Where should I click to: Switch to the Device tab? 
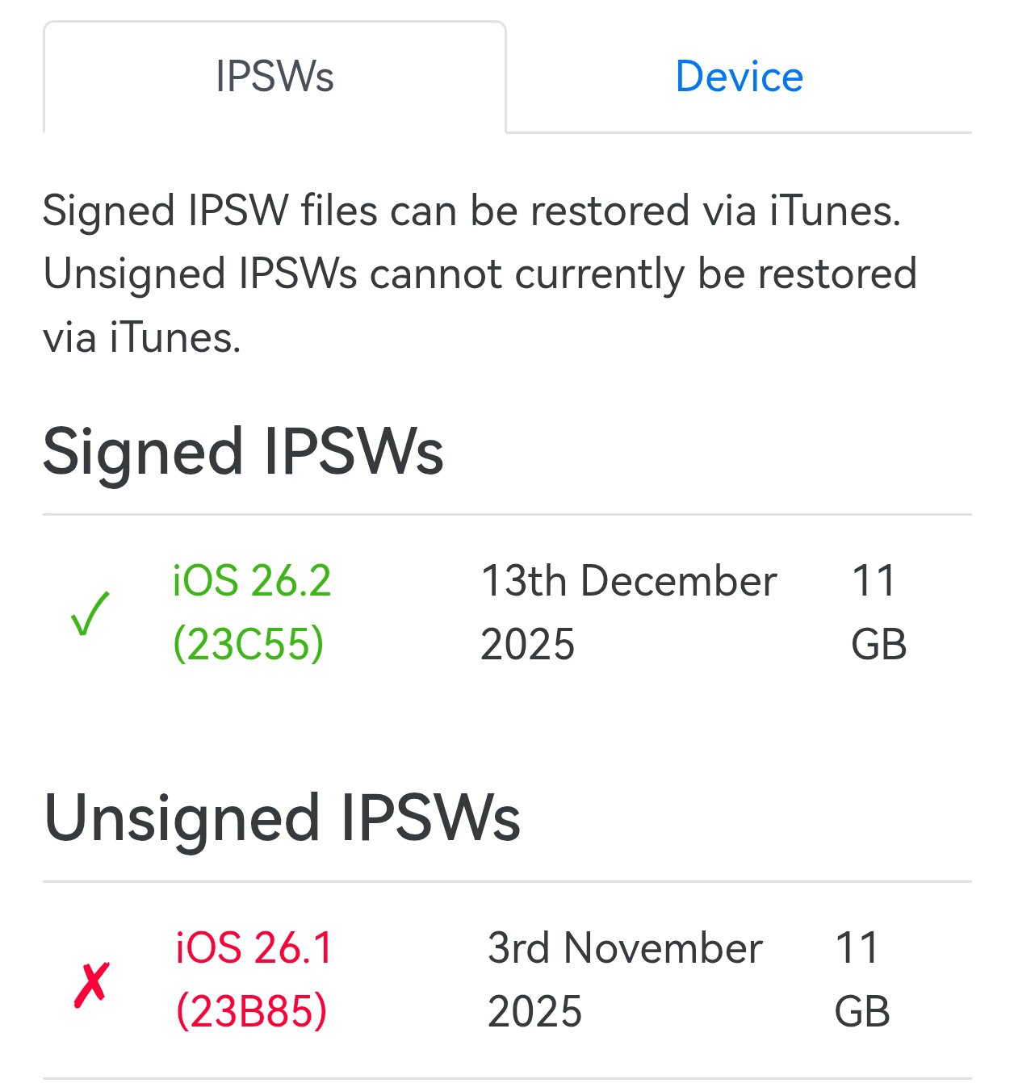tap(739, 76)
